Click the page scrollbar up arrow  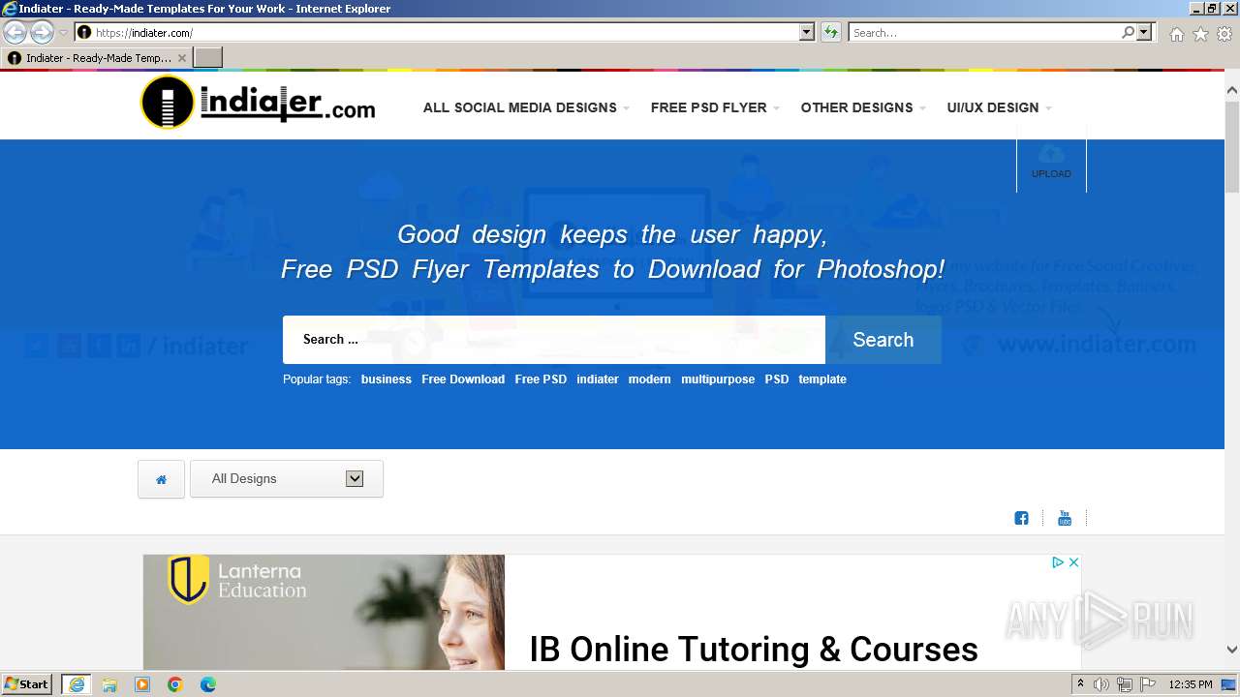click(1231, 90)
